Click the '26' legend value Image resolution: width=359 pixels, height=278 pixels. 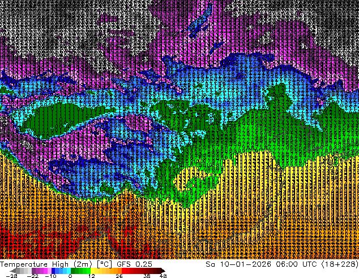119,276
